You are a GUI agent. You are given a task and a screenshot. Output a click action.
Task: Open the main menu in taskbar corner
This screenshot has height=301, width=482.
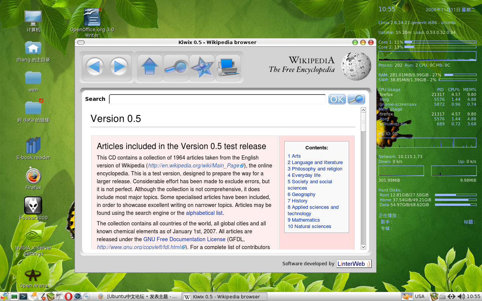click(x=5, y=296)
